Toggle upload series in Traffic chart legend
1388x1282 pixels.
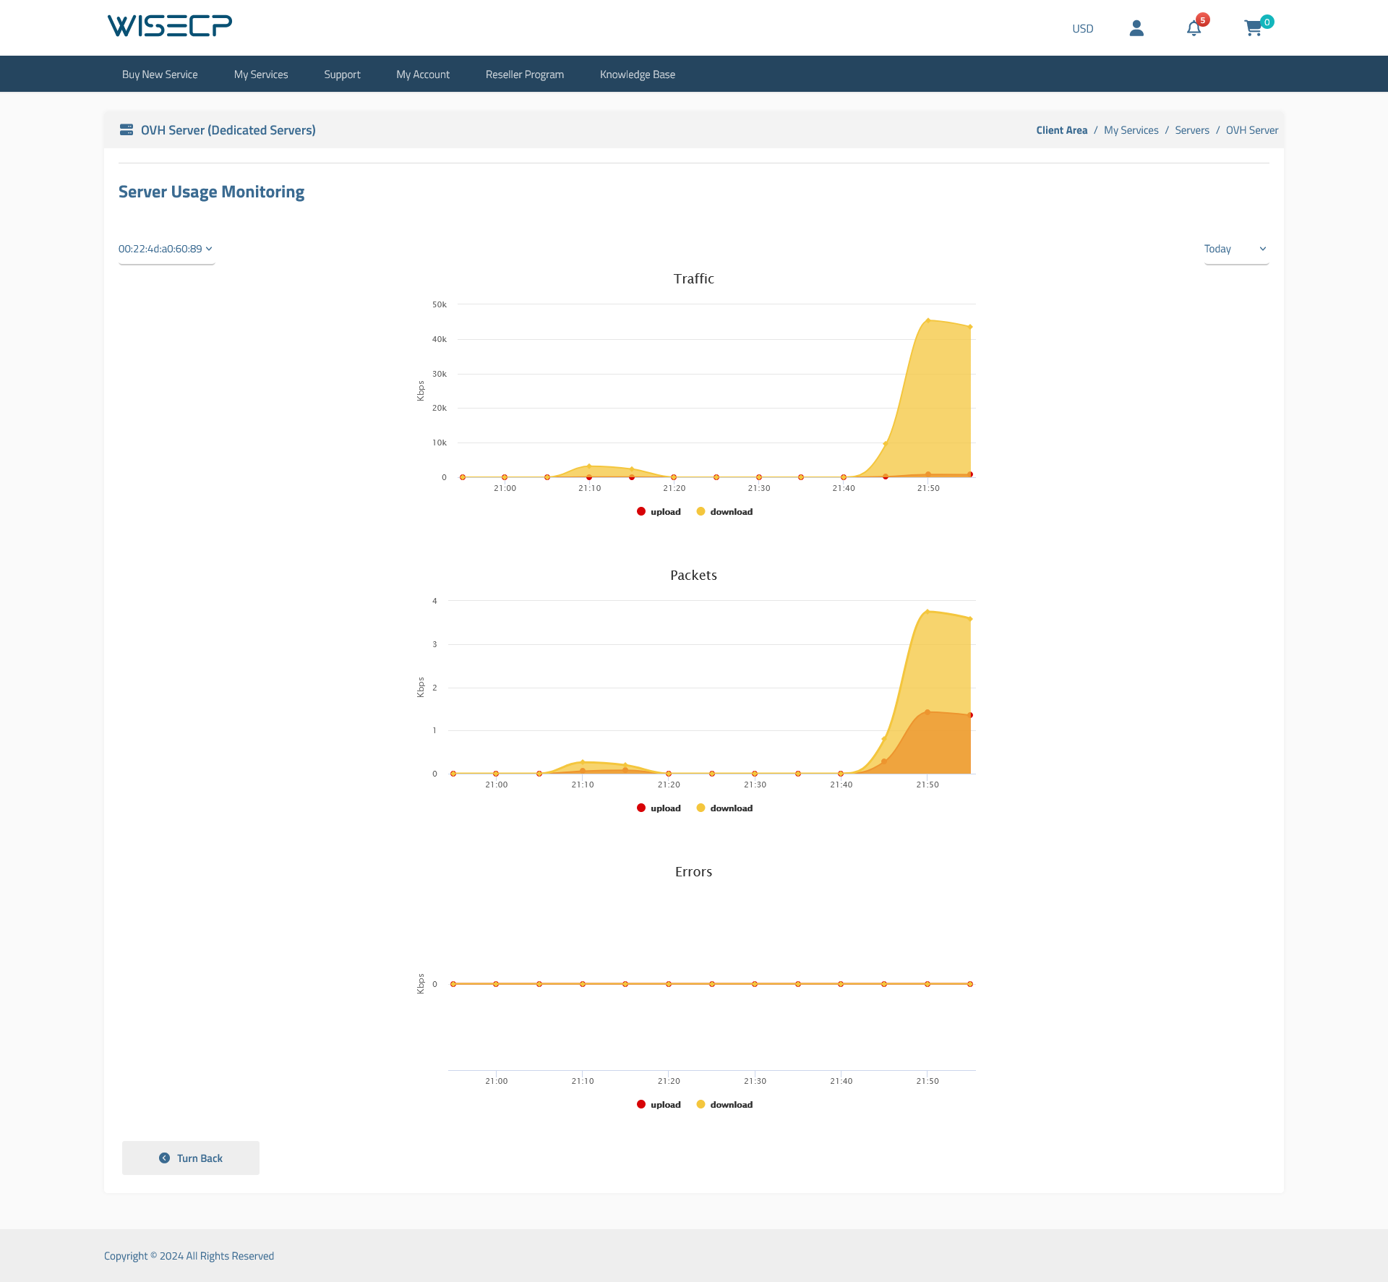click(x=659, y=511)
